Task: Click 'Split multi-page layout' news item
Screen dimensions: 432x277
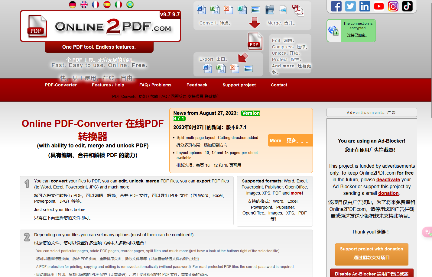Action: click(217, 137)
